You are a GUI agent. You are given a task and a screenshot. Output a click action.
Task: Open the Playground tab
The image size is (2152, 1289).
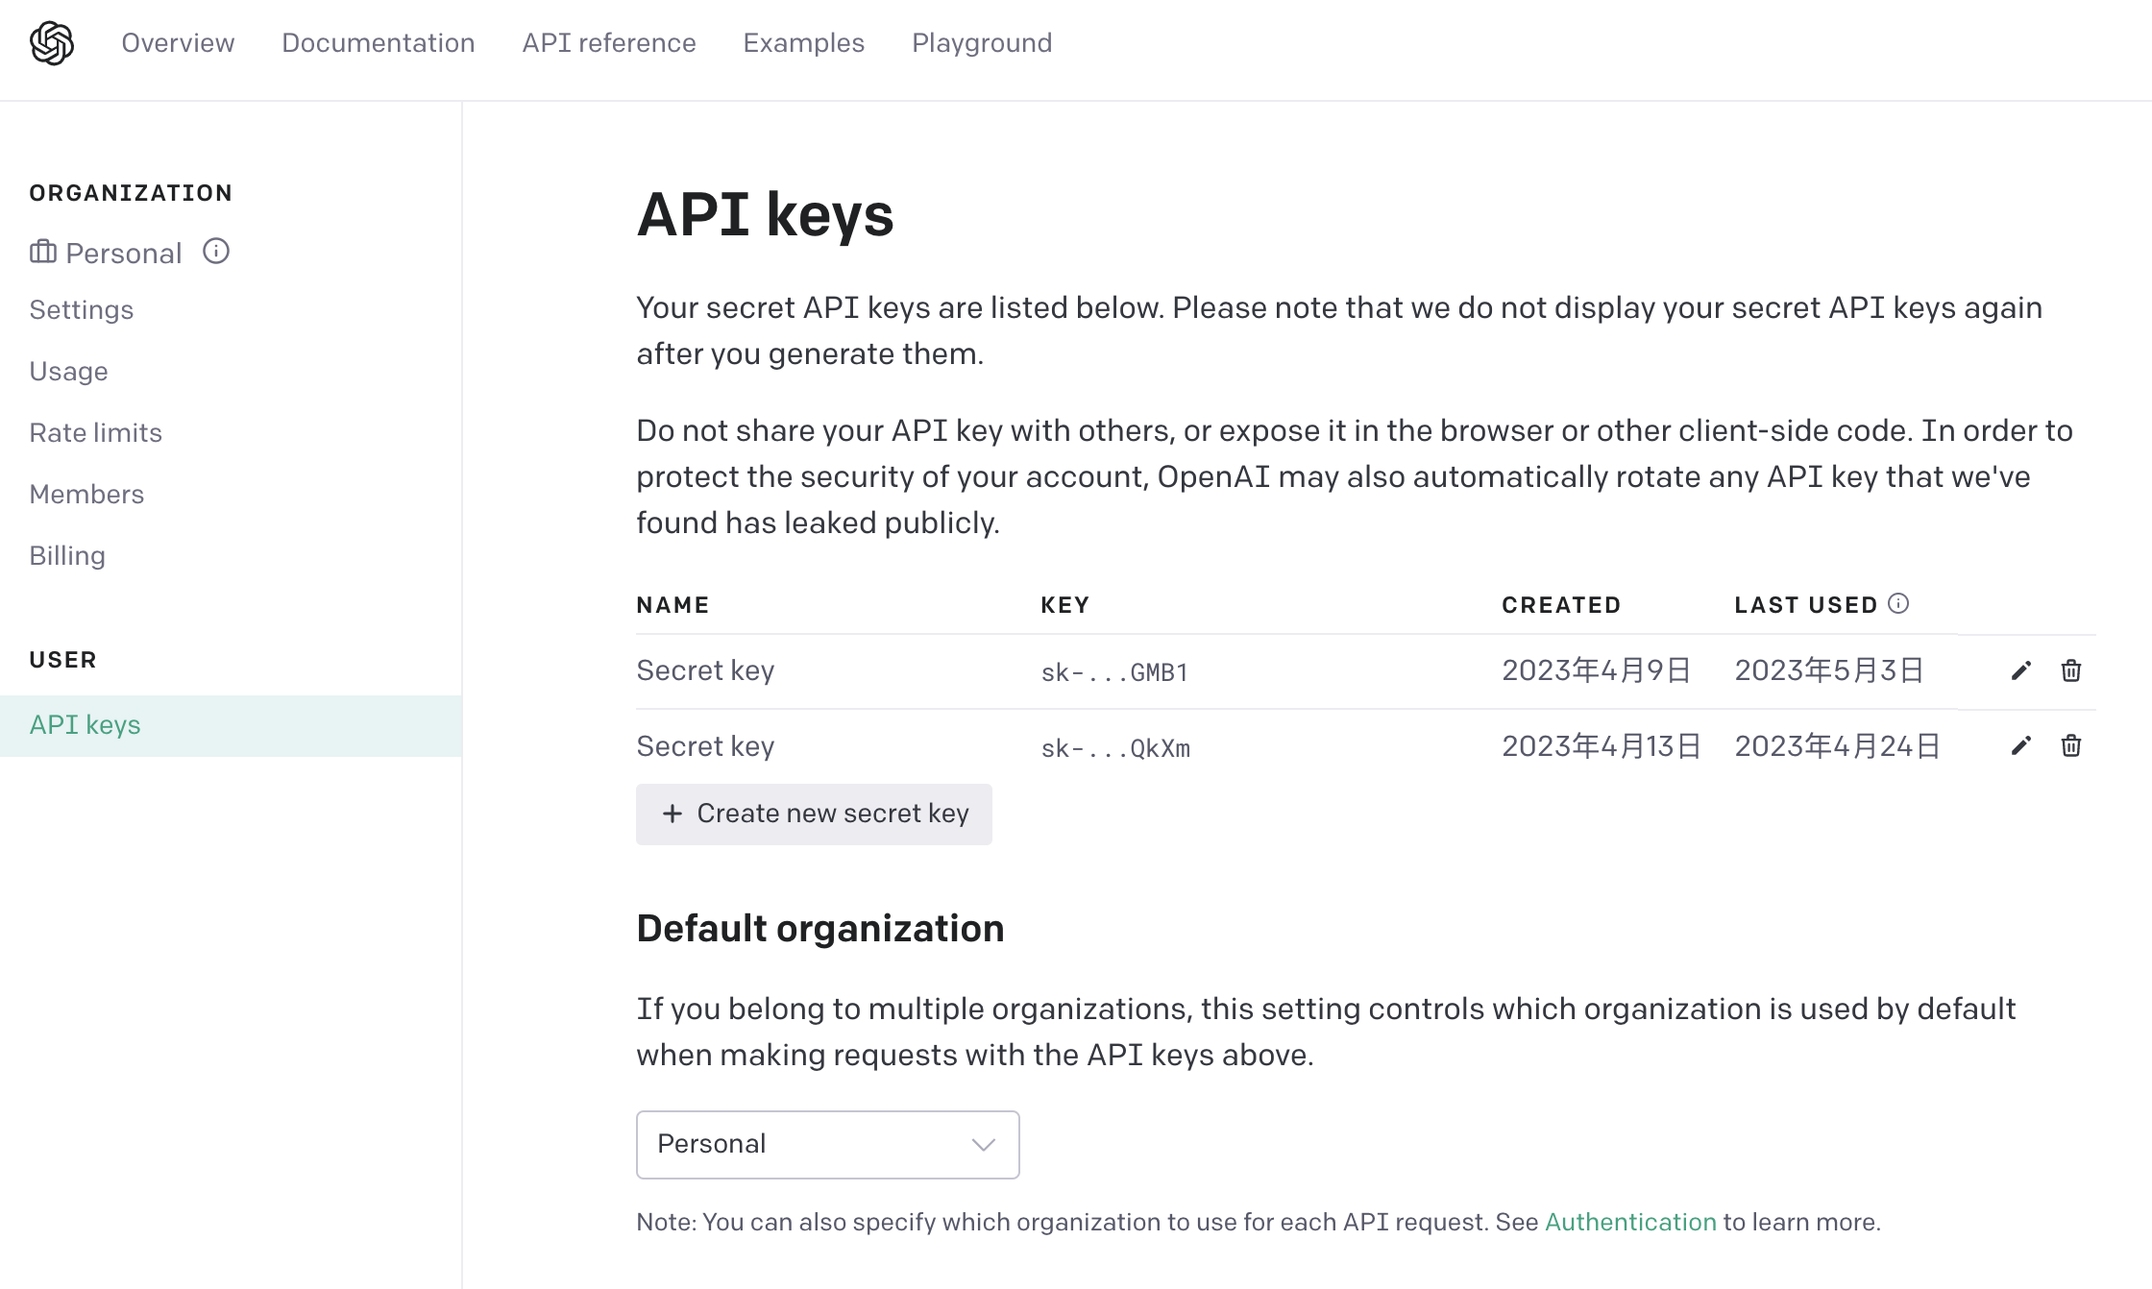(x=982, y=43)
